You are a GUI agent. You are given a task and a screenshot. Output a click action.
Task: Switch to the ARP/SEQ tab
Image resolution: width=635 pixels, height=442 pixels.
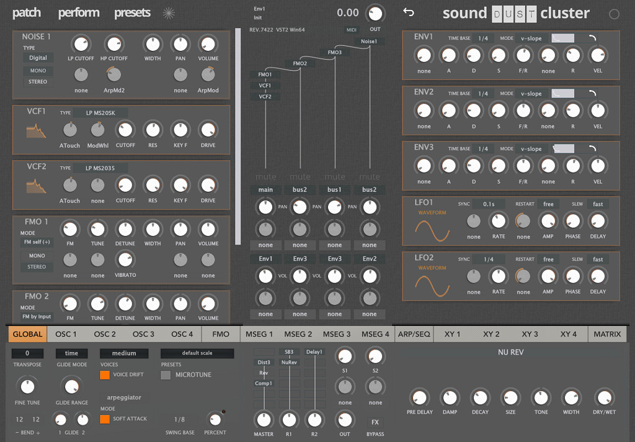(414, 334)
